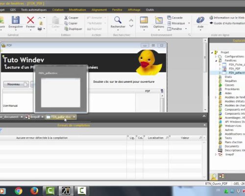Screen dimensions: 245x196
Task: Click the Webservices icon in project tree
Action: pos(220,126)
